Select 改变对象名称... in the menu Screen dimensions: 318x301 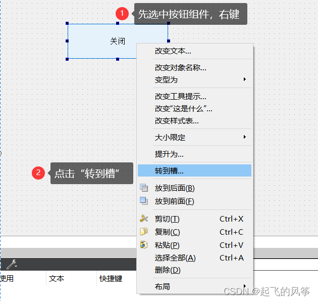[180, 67]
